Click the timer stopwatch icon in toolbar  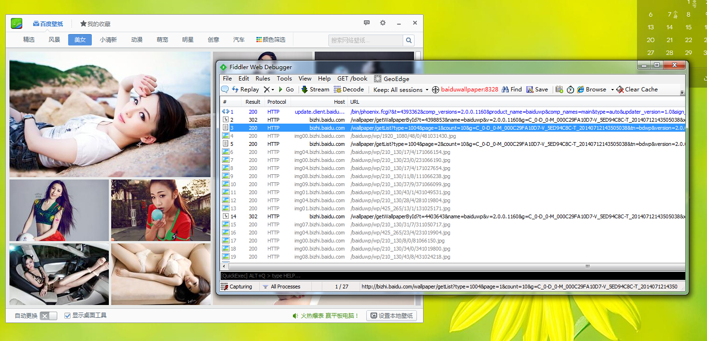coord(570,90)
